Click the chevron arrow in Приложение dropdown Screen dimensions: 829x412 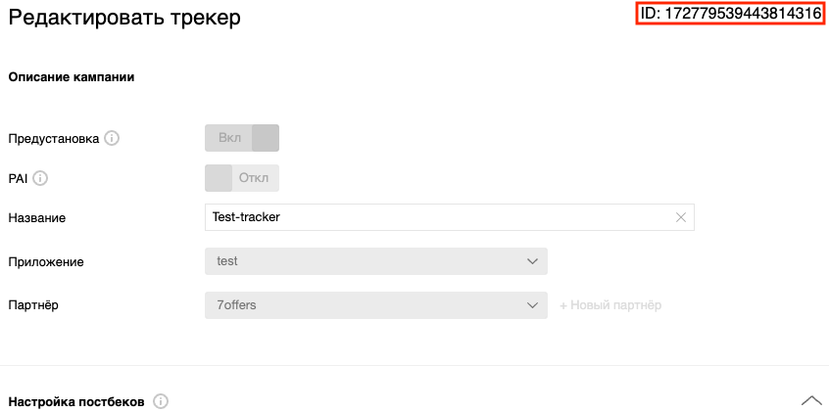pos(532,261)
